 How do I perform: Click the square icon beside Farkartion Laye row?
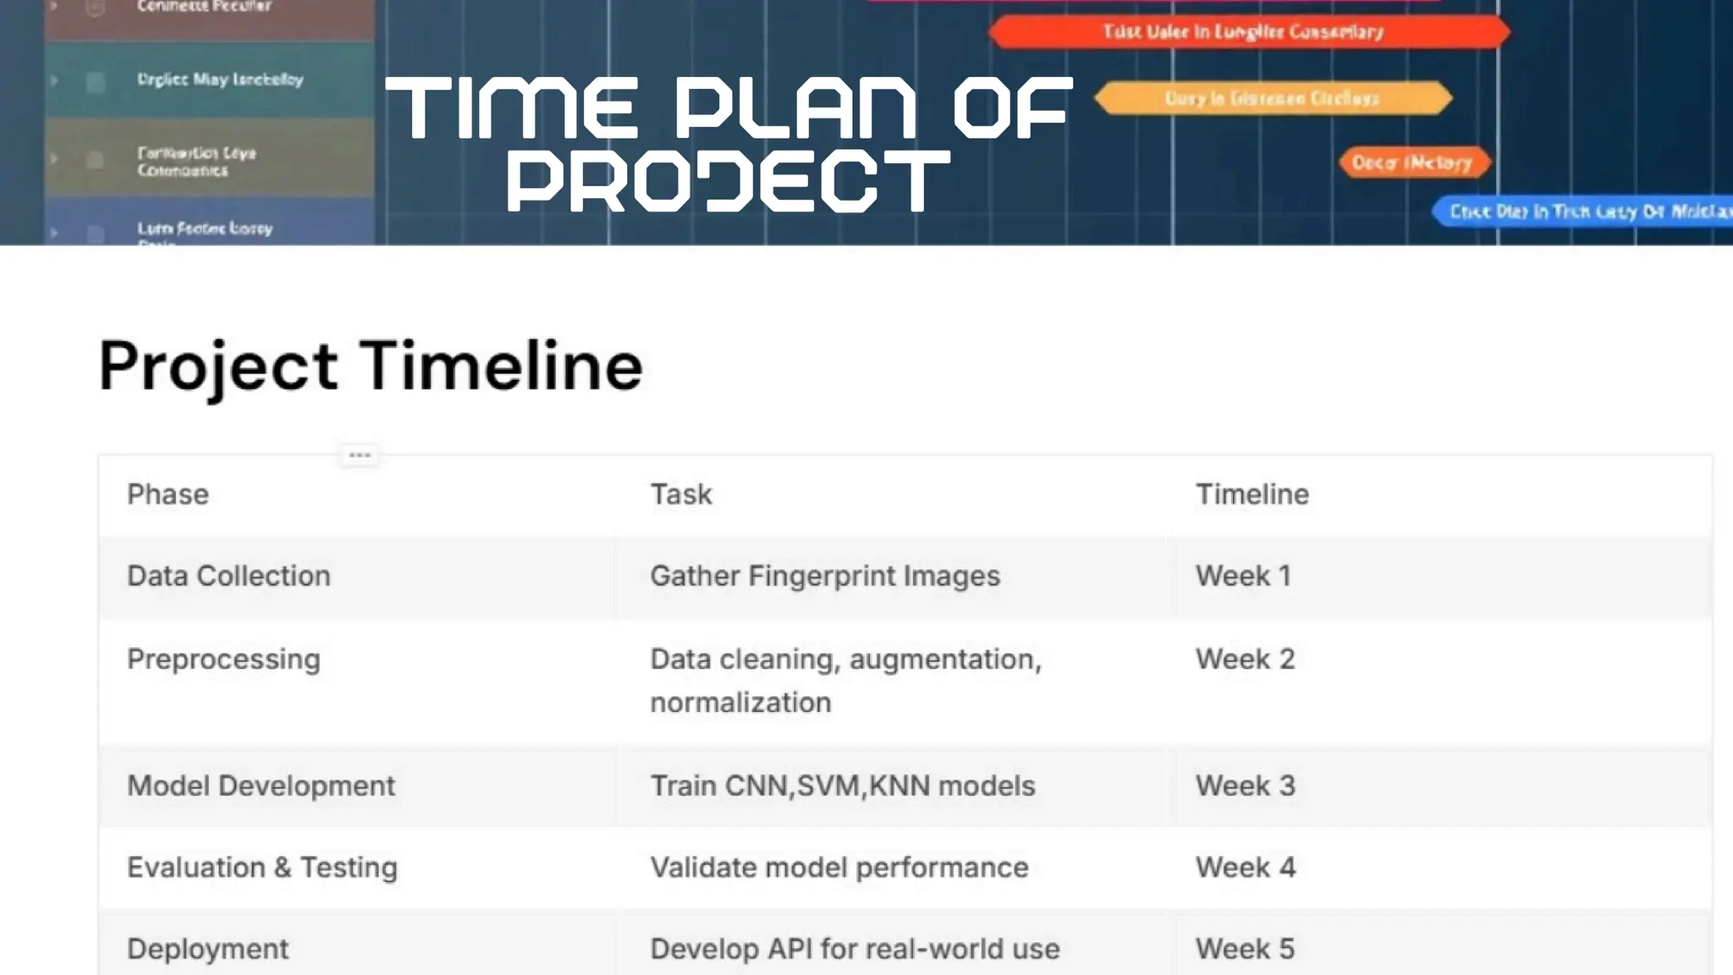coord(96,160)
